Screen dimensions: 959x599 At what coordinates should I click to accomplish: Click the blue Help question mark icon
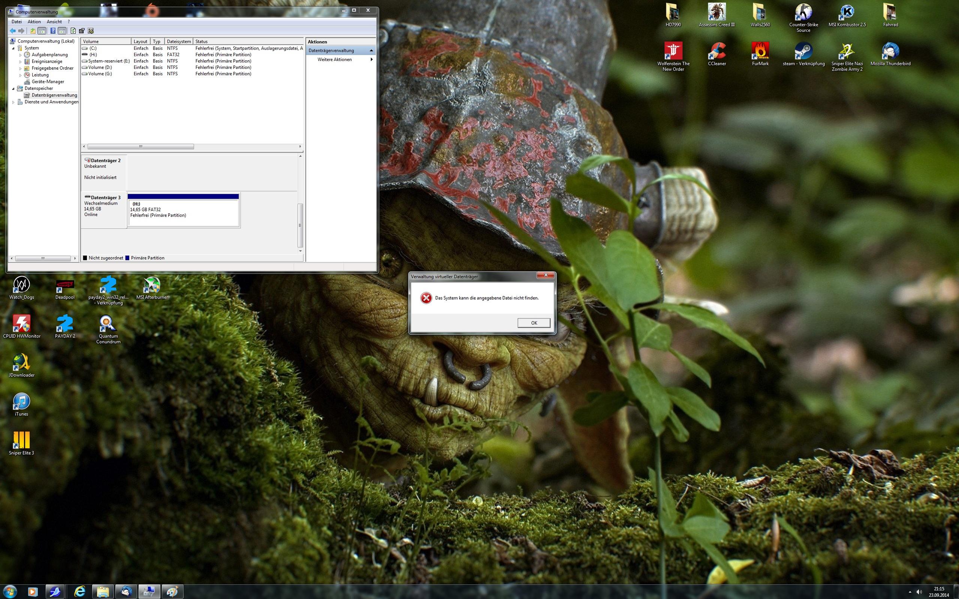(x=53, y=31)
